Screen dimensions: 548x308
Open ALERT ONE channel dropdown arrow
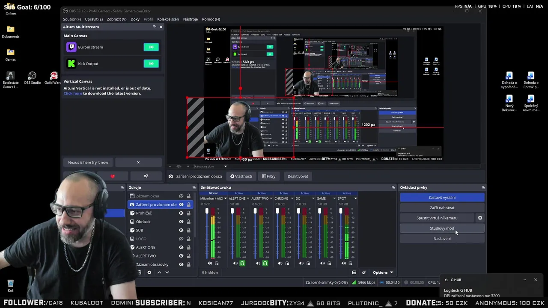tap(248, 198)
